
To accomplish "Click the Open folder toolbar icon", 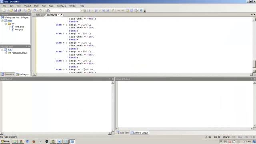I will click(11, 10).
